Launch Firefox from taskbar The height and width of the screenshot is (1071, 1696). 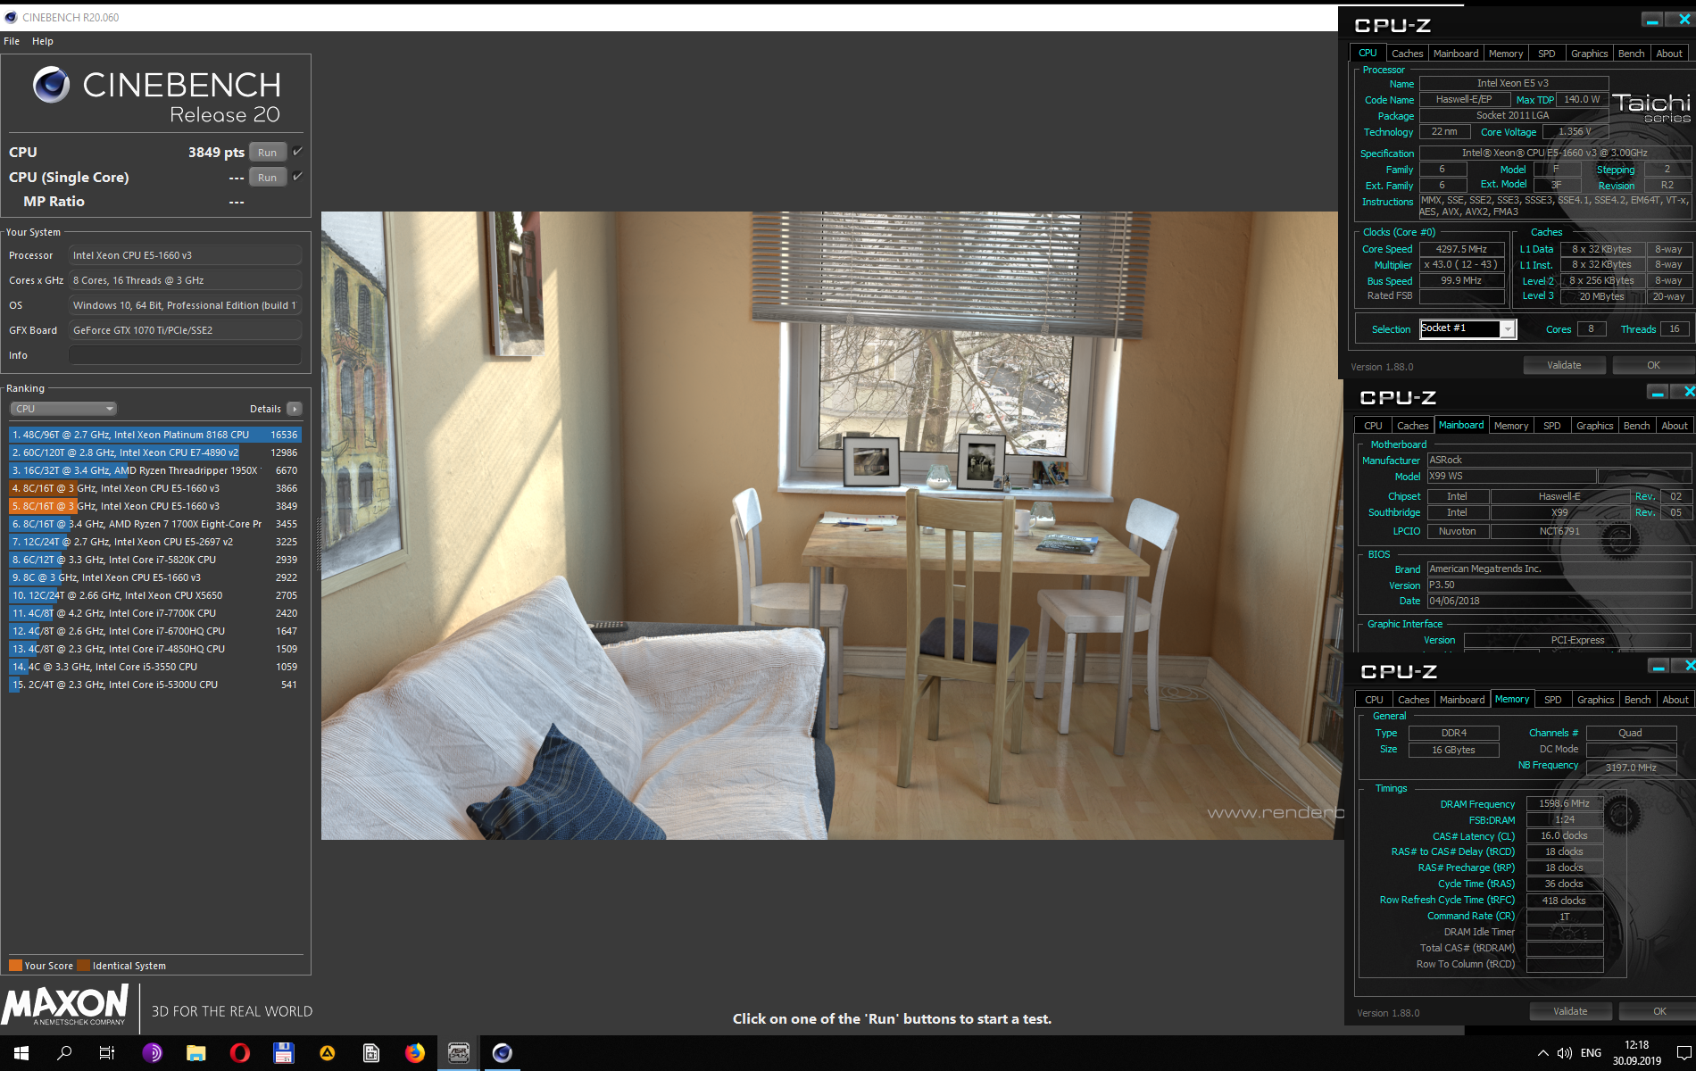coord(414,1053)
